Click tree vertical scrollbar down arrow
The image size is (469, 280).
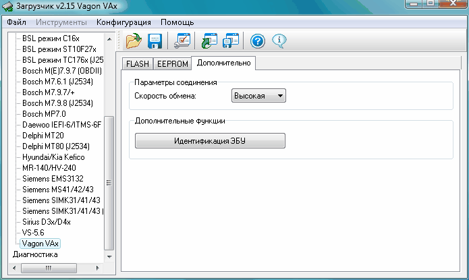(x=109, y=256)
